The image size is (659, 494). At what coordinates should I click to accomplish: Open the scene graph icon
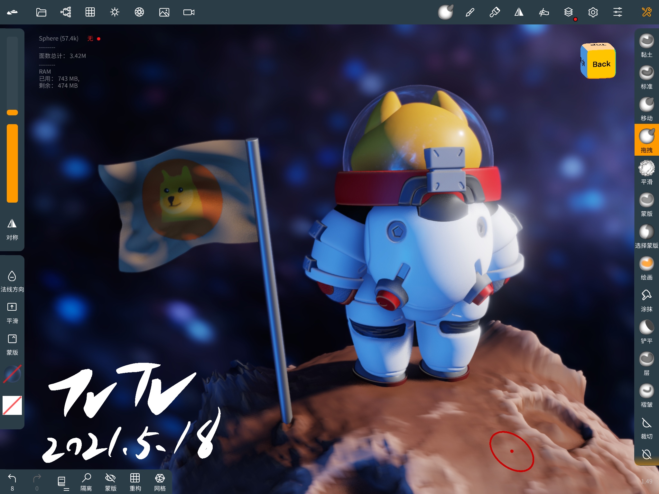point(66,12)
